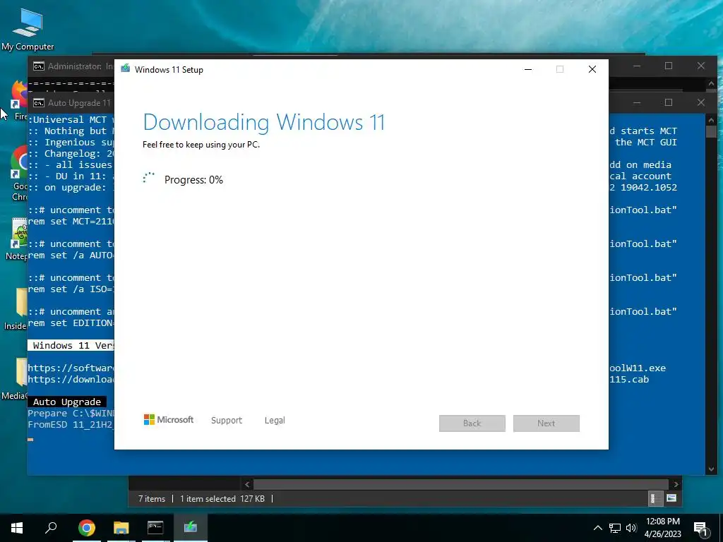Open the volume speaker tray icon
The width and height of the screenshot is (723, 542).
(x=631, y=528)
